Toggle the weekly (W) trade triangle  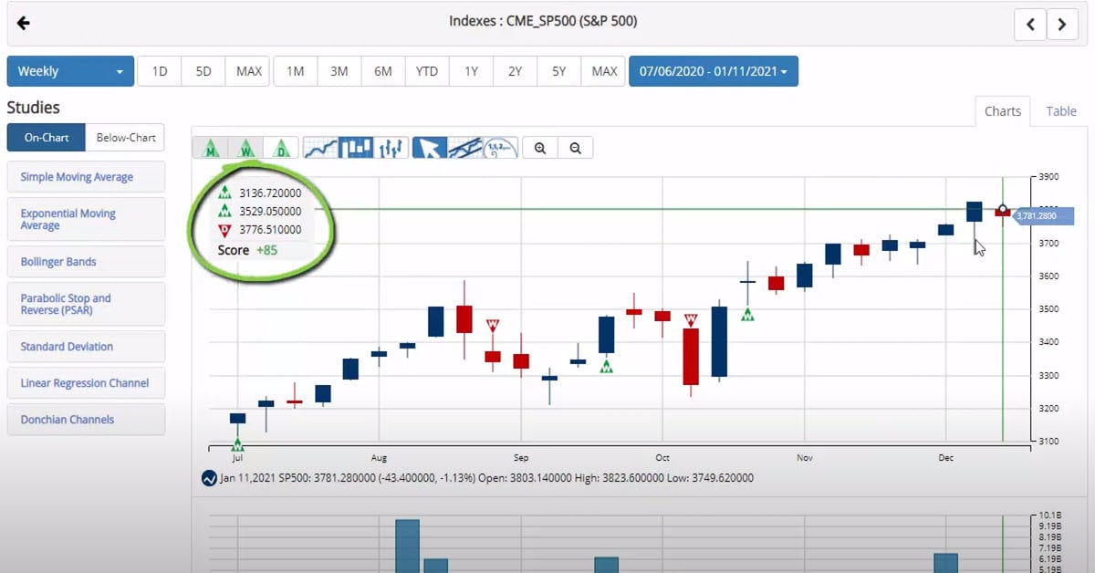click(245, 148)
